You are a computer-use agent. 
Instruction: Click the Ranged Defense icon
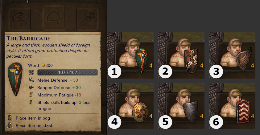(31, 88)
